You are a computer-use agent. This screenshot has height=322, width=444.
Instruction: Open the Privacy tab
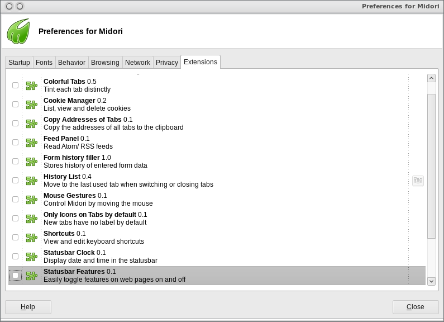pos(166,63)
